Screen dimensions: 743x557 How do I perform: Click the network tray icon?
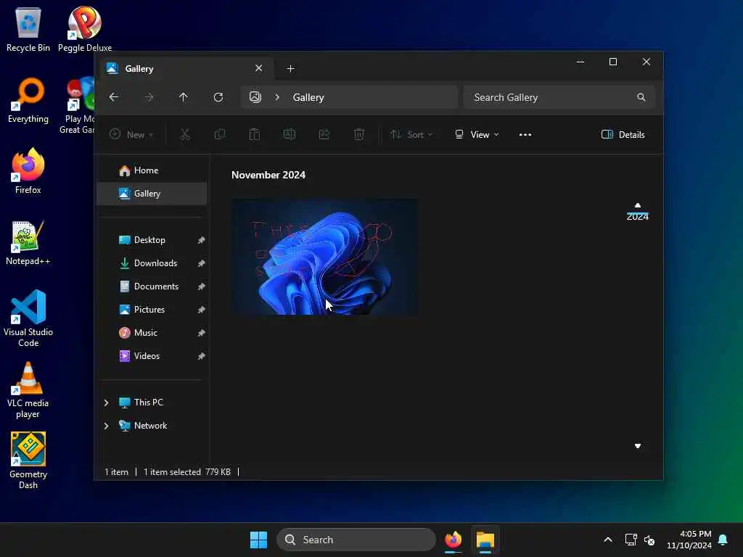click(x=631, y=540)
